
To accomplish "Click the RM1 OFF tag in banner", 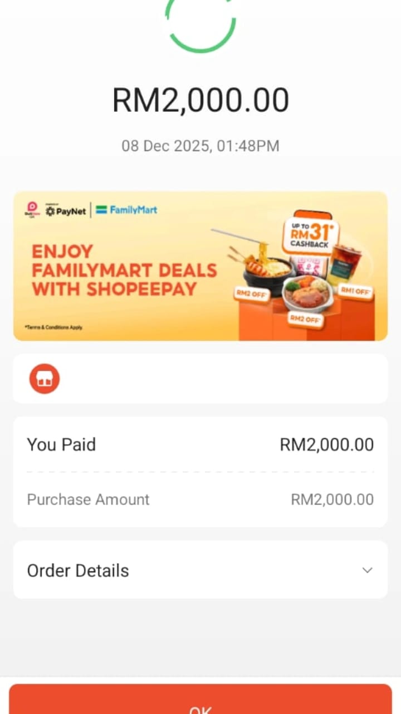I will 355,291.
